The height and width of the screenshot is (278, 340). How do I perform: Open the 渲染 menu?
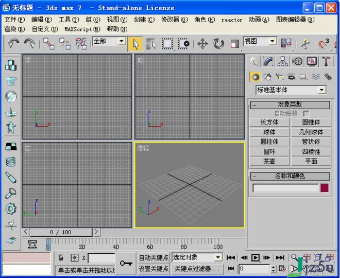[x=14, y=29]
